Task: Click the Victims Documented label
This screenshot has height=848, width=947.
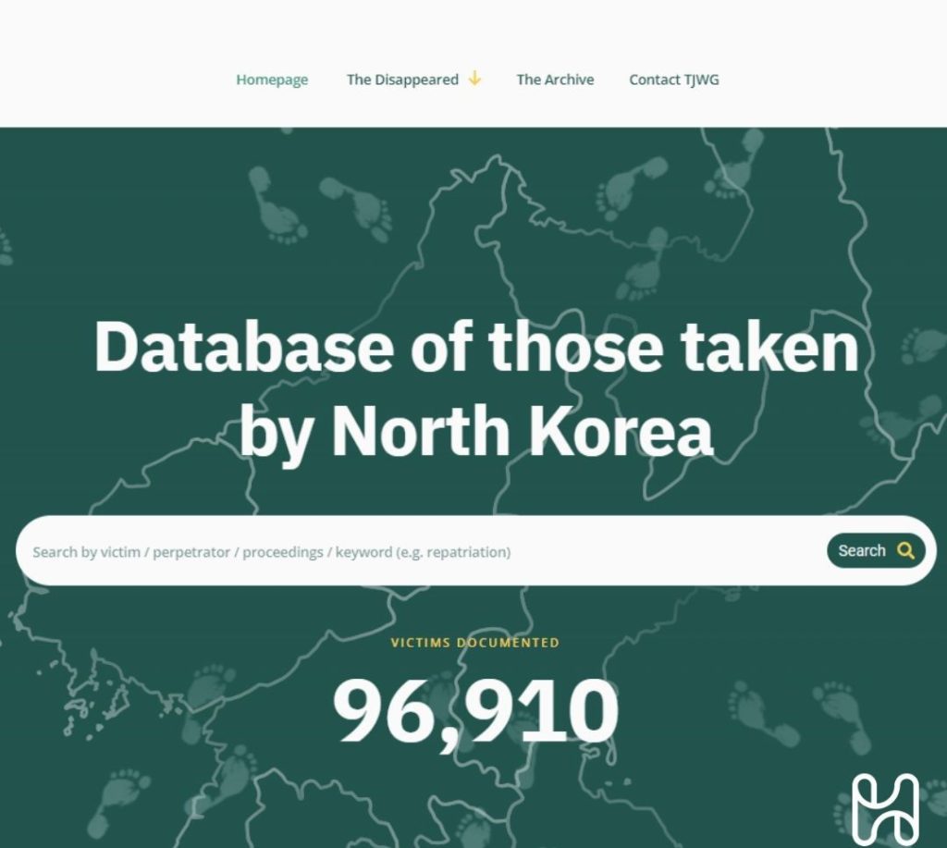Action: pos(475,643)
